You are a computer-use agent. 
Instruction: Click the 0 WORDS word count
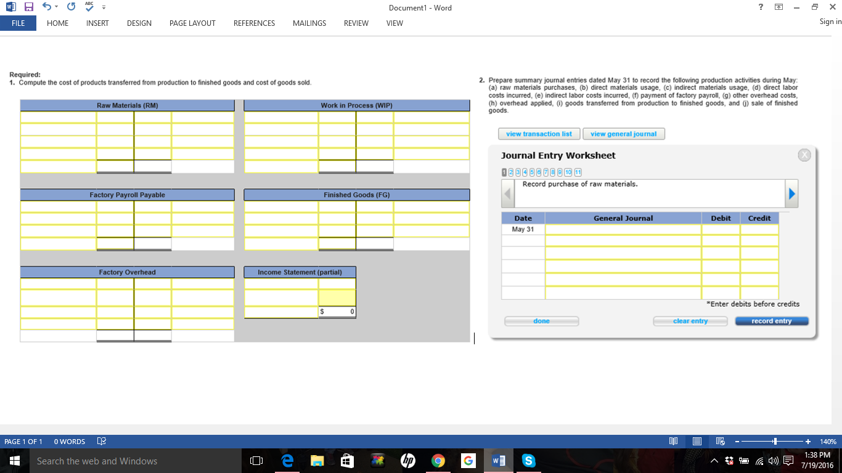70,442
